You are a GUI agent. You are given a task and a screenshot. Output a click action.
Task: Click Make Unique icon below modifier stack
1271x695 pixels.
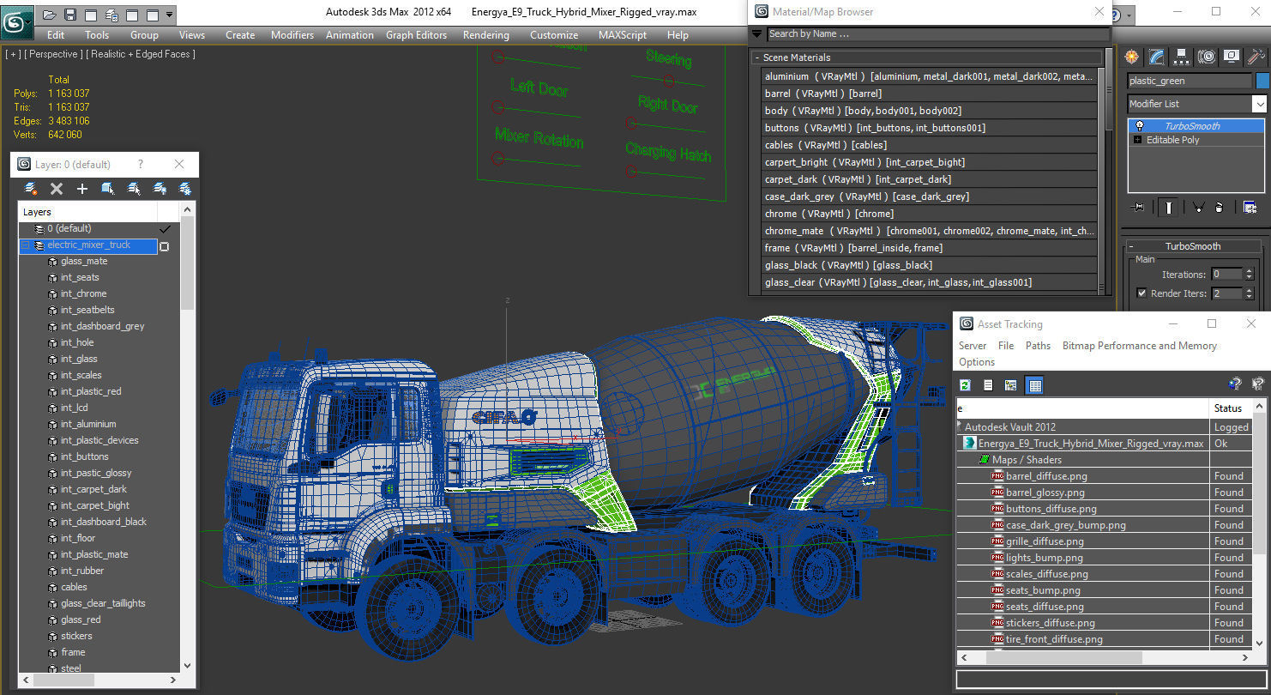1199,207
